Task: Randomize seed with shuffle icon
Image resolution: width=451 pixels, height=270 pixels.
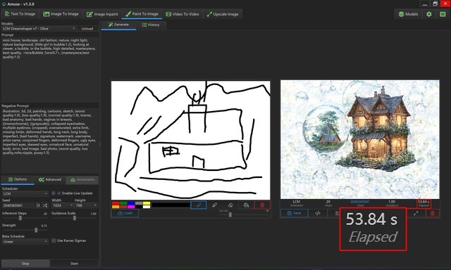Action: pyautogui.click(x=45, y=205)
